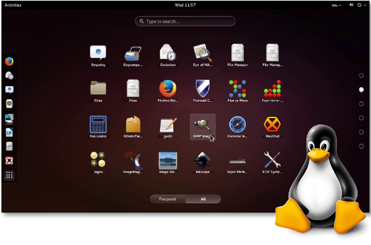The width and height of the screenshot is (371, 245).
Task: Expand the system power menu chevron
Action: [364, 5]
